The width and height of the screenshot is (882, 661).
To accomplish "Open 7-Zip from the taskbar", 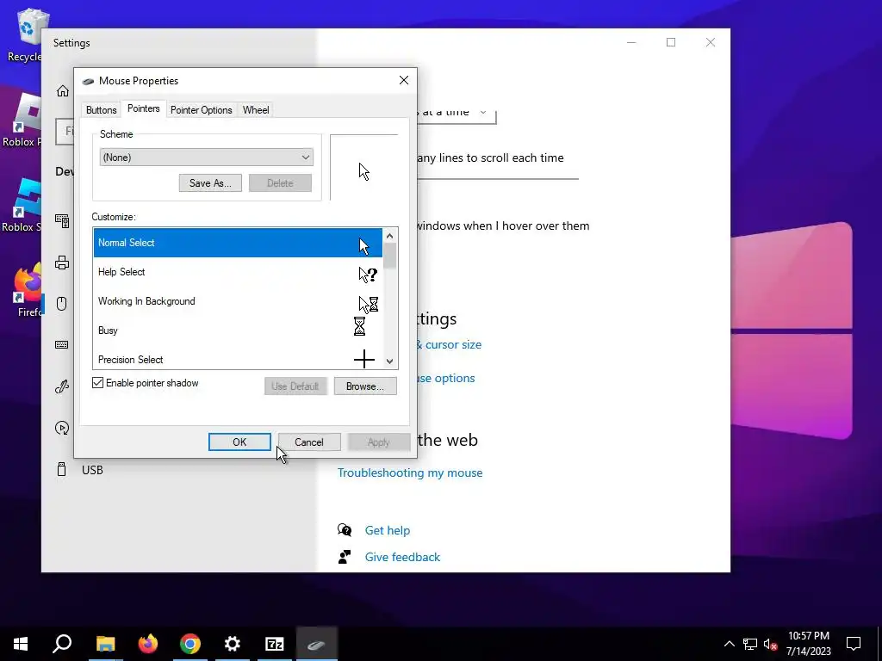I will pyautogui.click(x=275, y=644).
